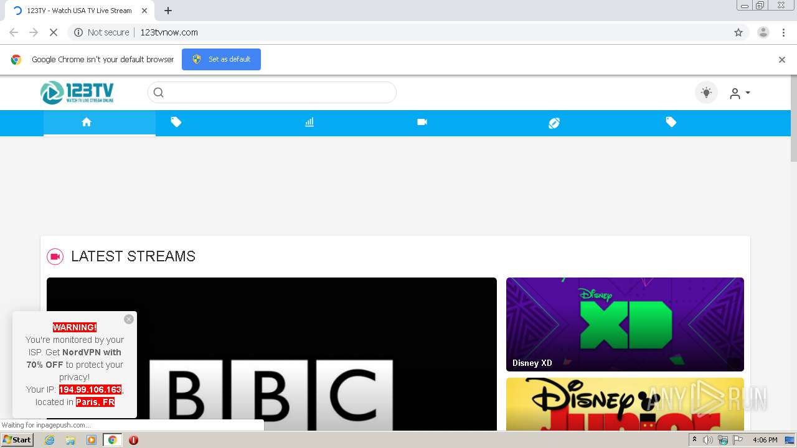This screenshot has width=797, height=448.
Task: Open the BBC stream thumbnail
Action: [271, 354]
